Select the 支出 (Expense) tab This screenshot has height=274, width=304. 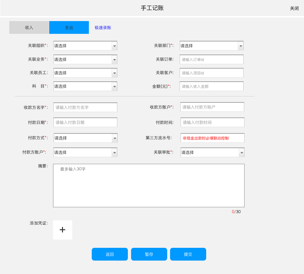[69, 27]
